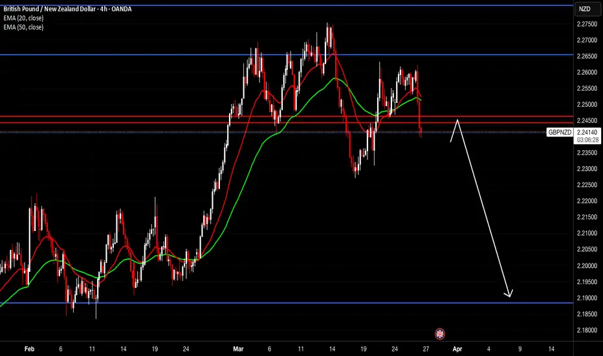Select the EMA (20, close) indicator label

[x=23, y=18]
